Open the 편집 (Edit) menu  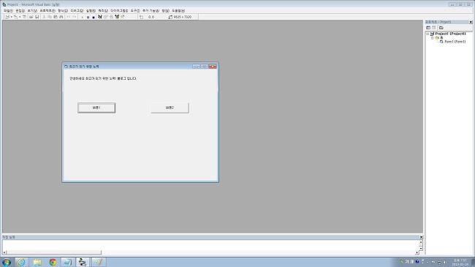pos(20,11)
